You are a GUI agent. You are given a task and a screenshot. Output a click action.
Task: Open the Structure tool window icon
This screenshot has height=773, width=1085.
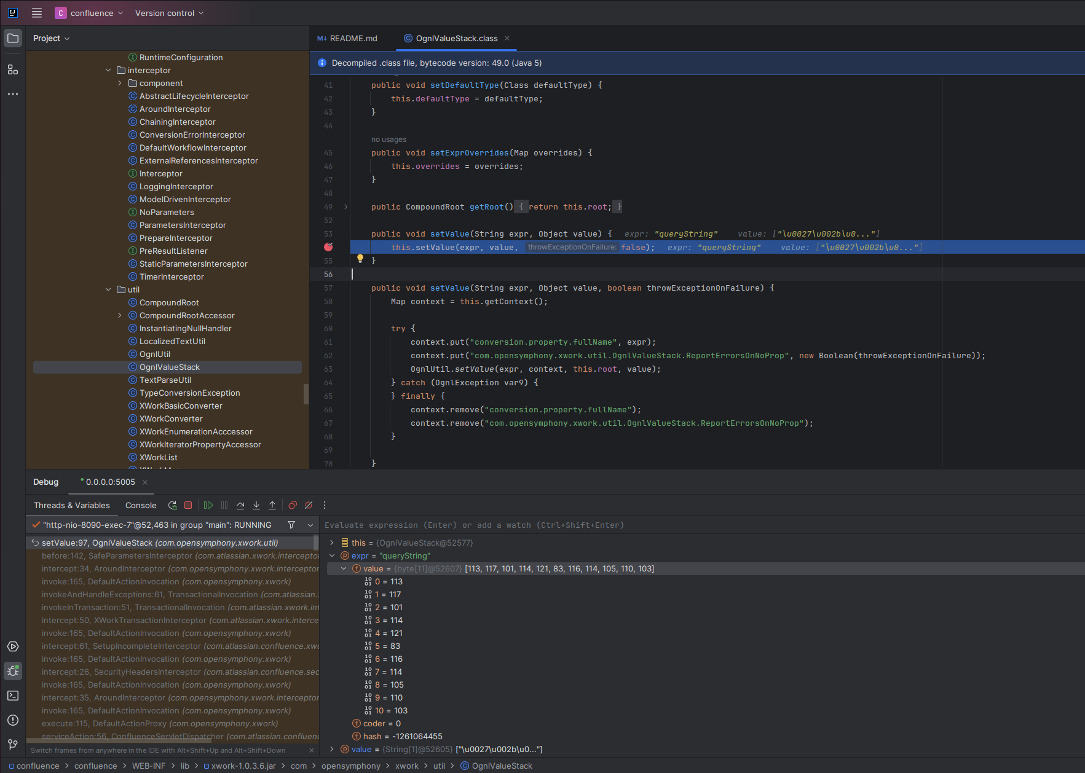[x=13, y=69]
